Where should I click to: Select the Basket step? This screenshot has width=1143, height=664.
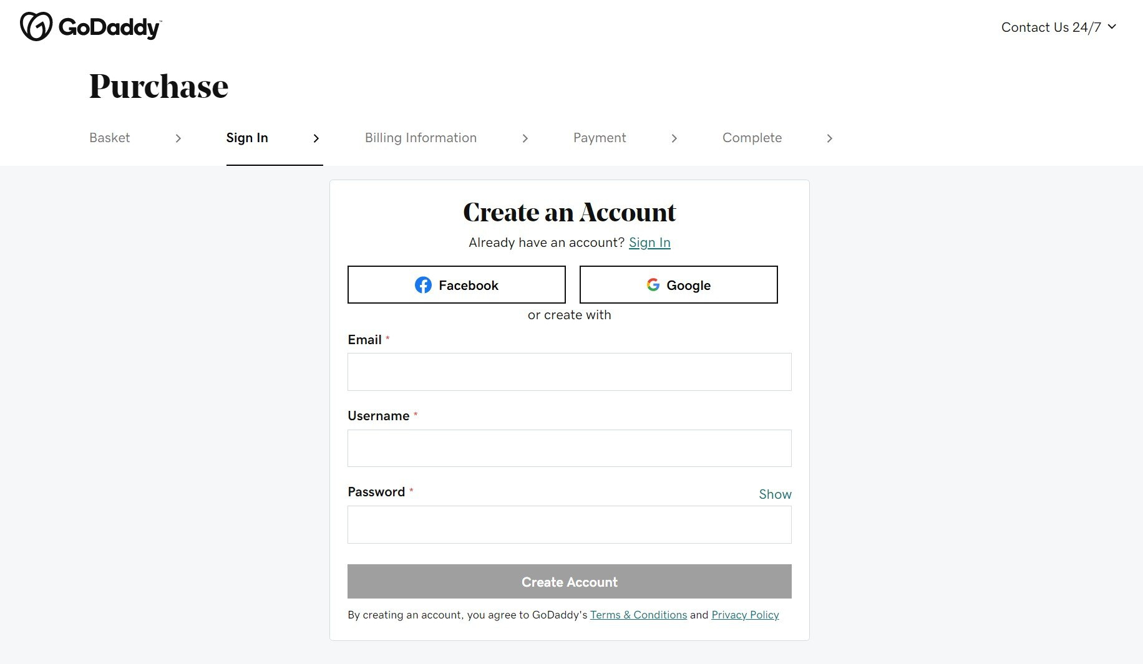point(109,138)
